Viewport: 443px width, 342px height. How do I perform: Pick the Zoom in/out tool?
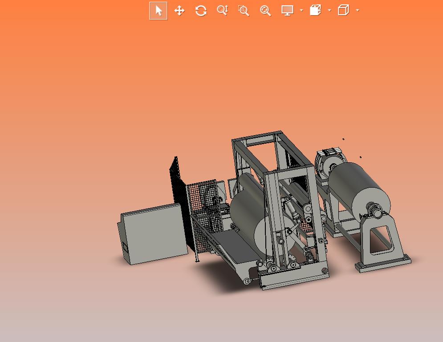pyautogui.click(x=222, y=11)
